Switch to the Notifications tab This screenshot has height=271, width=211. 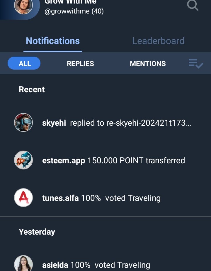pos(53,41)
